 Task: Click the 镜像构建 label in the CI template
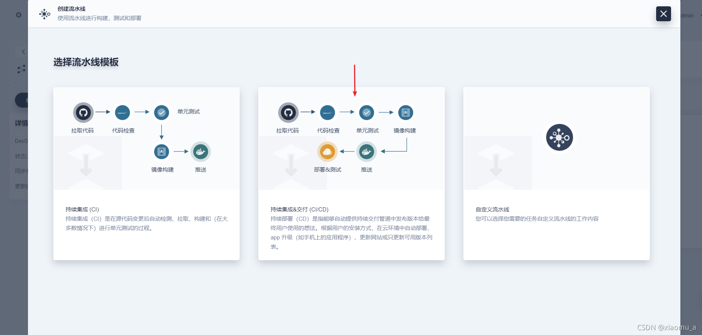[163, 170]
